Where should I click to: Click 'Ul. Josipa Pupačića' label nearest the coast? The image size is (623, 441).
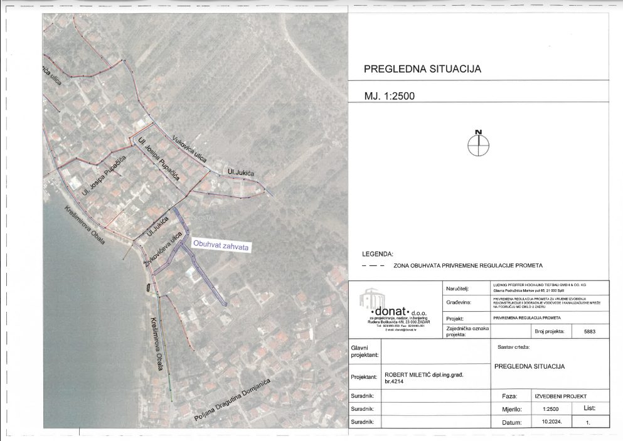pyautogui.click(x=104, y=175)
